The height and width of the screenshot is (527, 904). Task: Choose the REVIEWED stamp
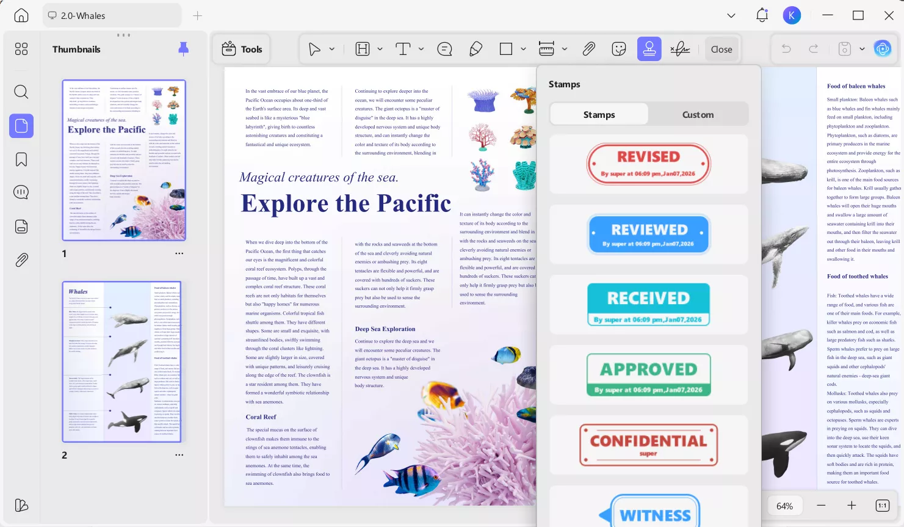[648, 234]
